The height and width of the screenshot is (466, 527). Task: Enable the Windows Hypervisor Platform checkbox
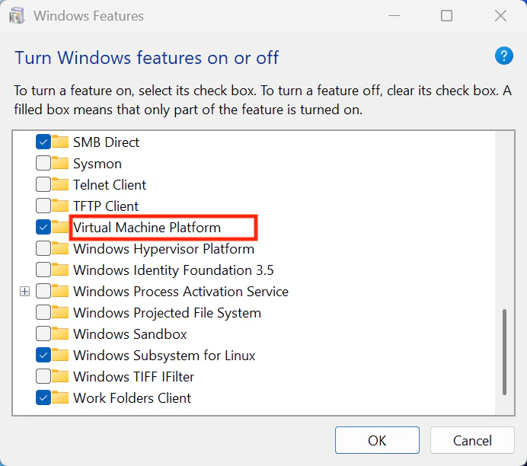click(43, 248)
